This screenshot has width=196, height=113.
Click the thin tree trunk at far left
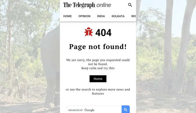coord(10,50)
